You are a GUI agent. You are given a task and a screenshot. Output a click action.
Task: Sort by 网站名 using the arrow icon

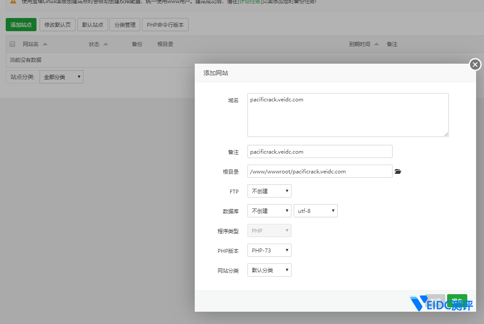pyautogui.click(x=45, y=44)
